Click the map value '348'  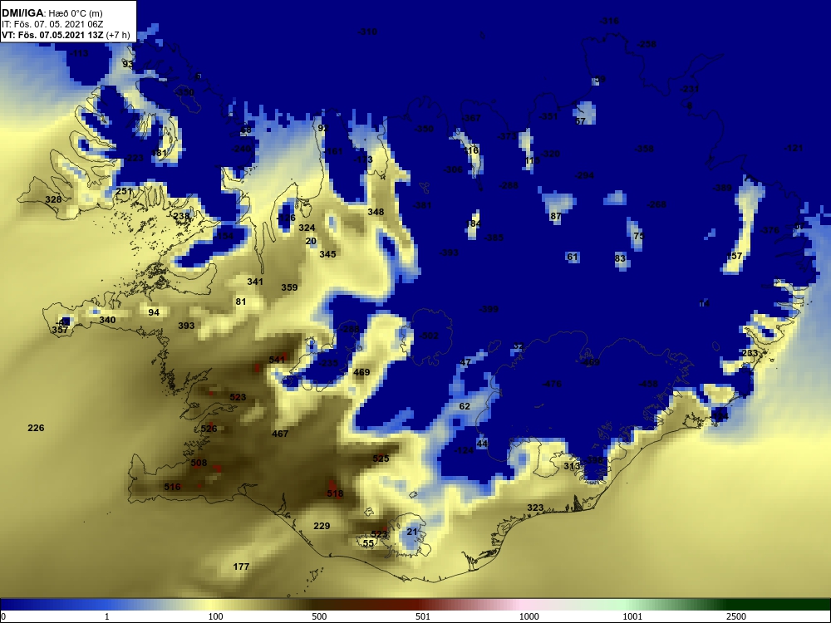[x=376, y=212]
